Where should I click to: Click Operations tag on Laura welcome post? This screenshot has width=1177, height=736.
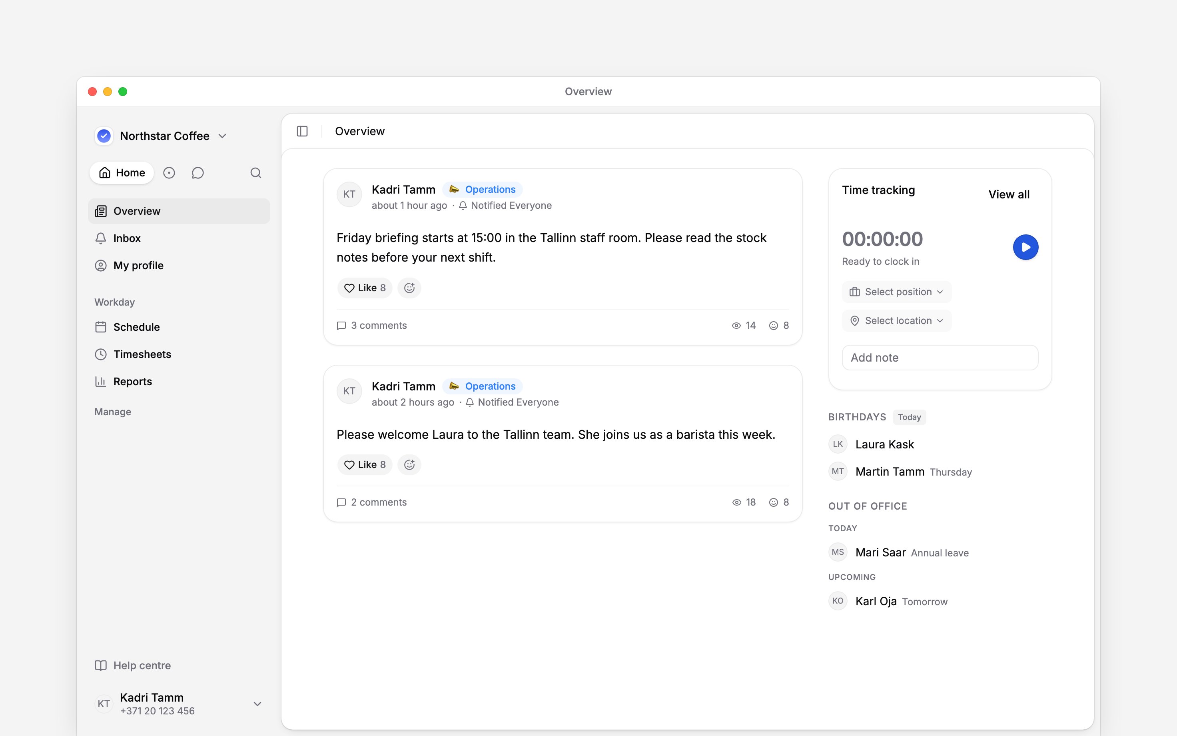click(x=482, y=386)
